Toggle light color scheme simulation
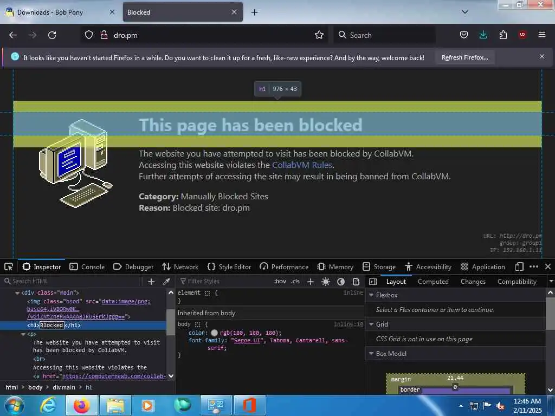 (x=326, y=282)
